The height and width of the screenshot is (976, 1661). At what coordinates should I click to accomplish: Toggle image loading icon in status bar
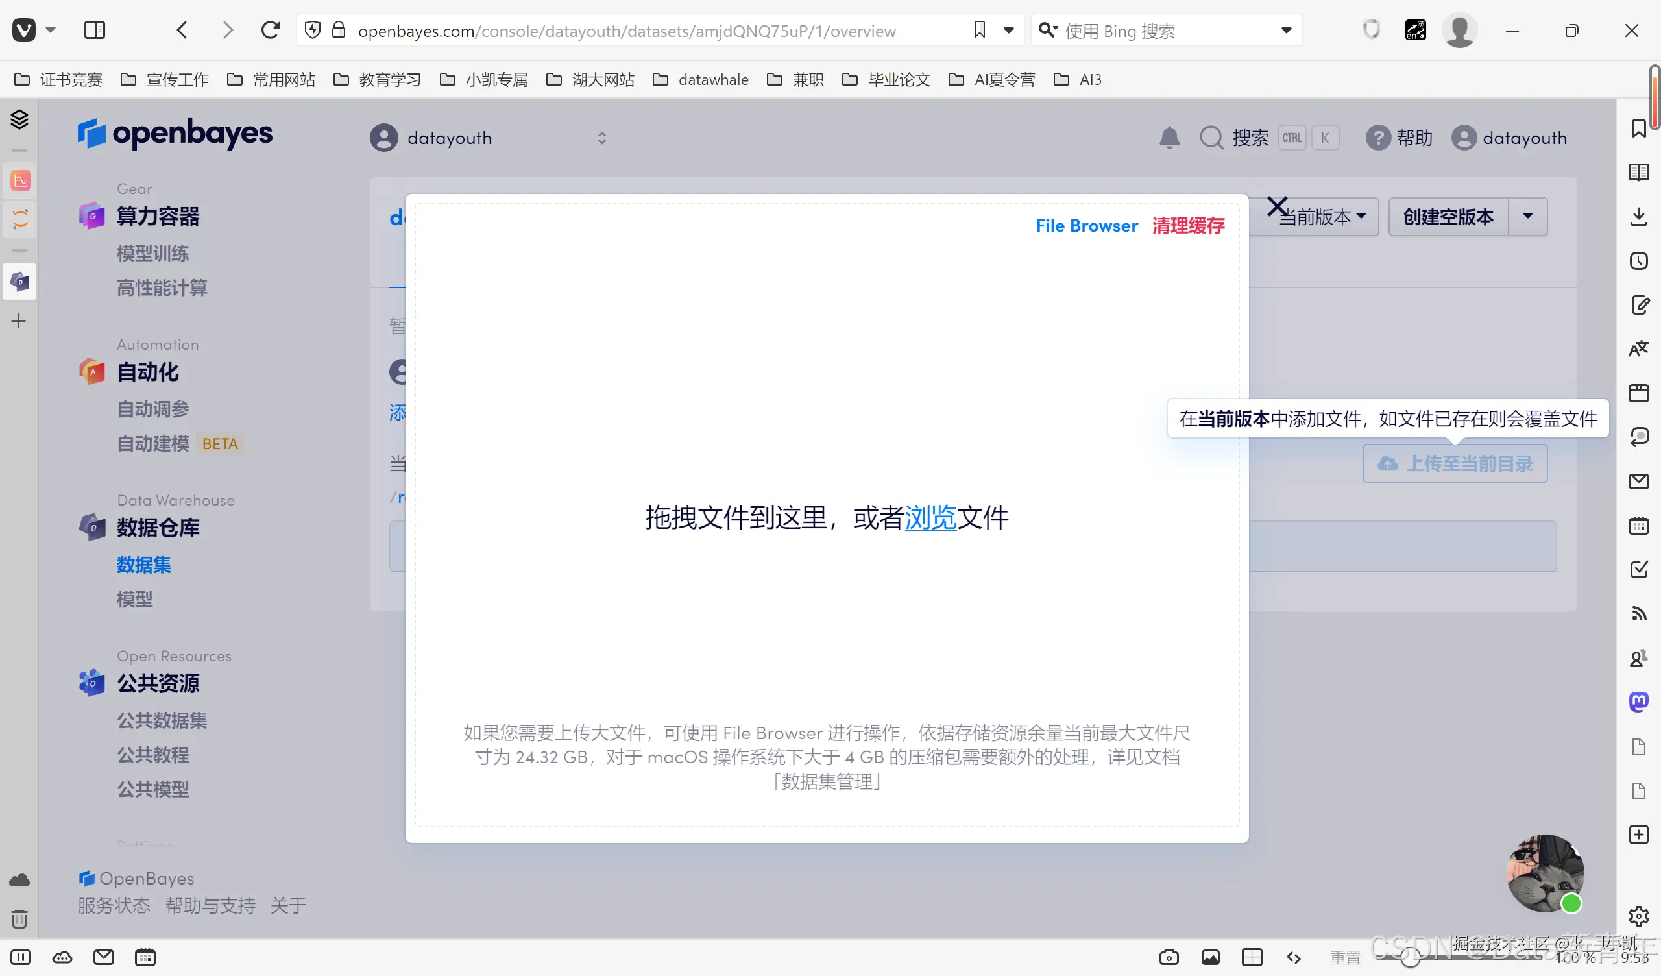pyautogui.click(x=1210, y=957)
